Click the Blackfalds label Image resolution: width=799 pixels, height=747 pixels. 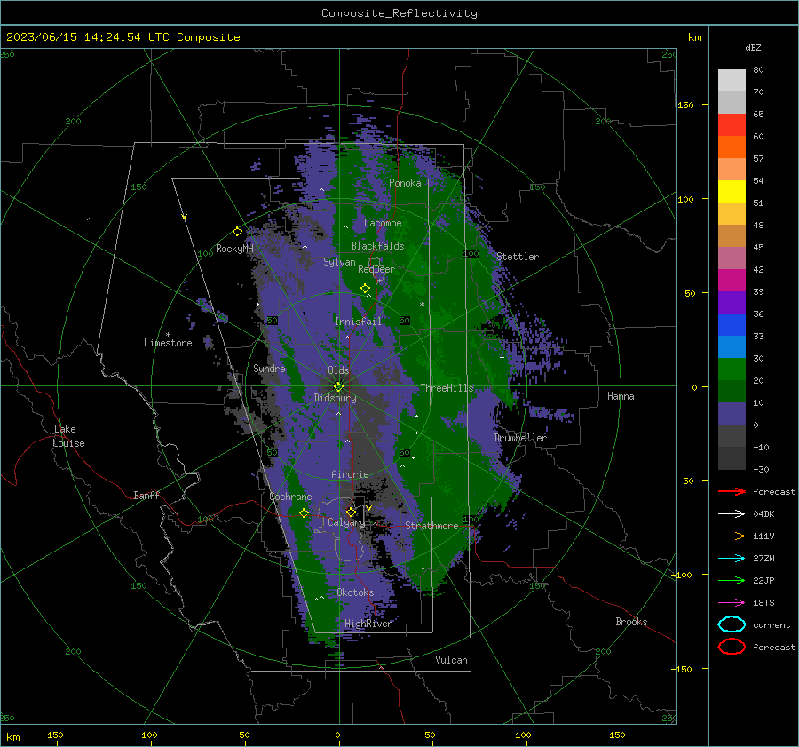coord(377,246)
